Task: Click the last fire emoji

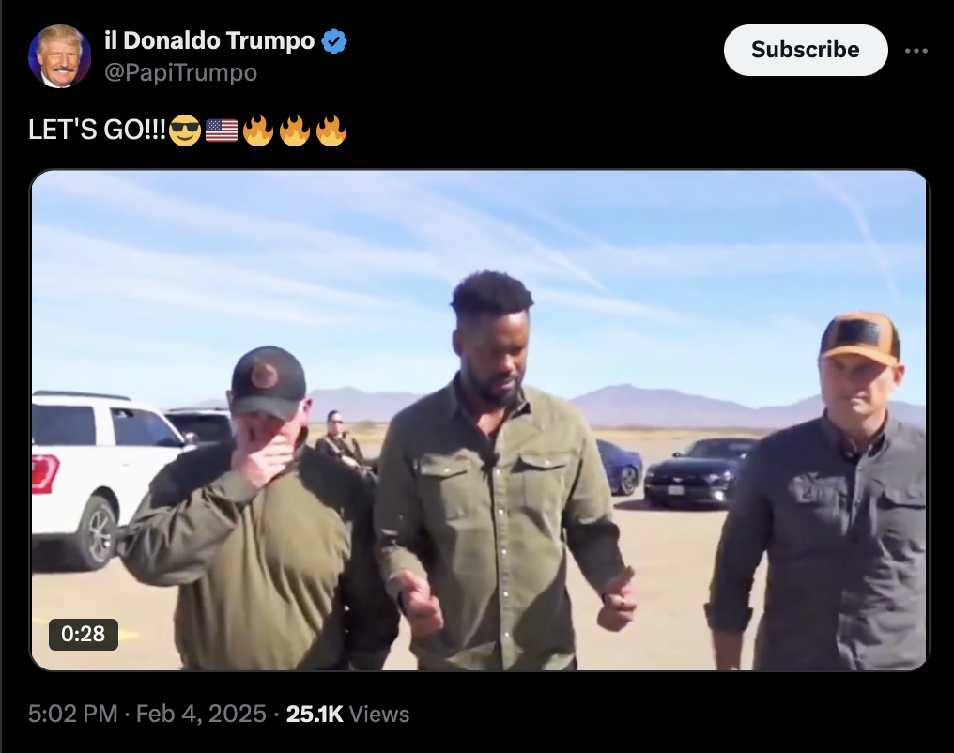Action: [331, 131]
